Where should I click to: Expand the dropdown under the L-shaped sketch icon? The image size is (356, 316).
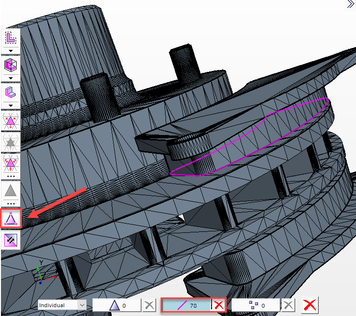click(11, 51)
